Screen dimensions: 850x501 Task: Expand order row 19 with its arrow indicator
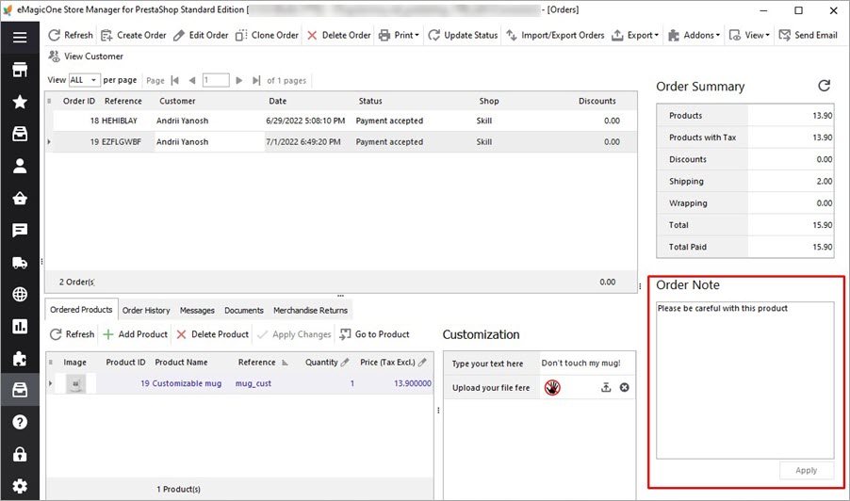pos(49,142)
